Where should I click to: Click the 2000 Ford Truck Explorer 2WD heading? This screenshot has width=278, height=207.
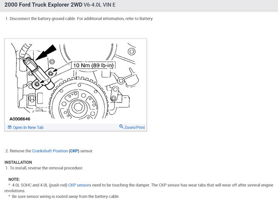click(x=43, y=5)
